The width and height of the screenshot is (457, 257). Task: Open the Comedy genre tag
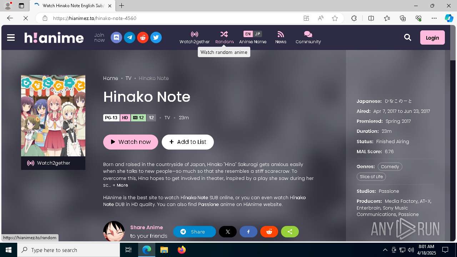[x=390, y=167]
